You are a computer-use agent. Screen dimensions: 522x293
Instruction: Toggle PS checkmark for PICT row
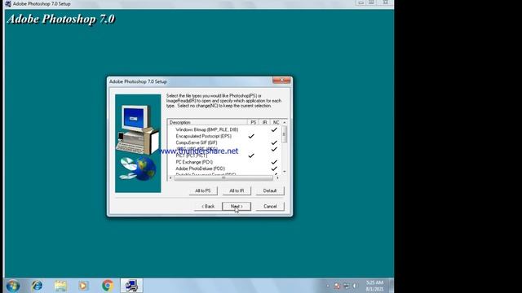coord(251,155)
